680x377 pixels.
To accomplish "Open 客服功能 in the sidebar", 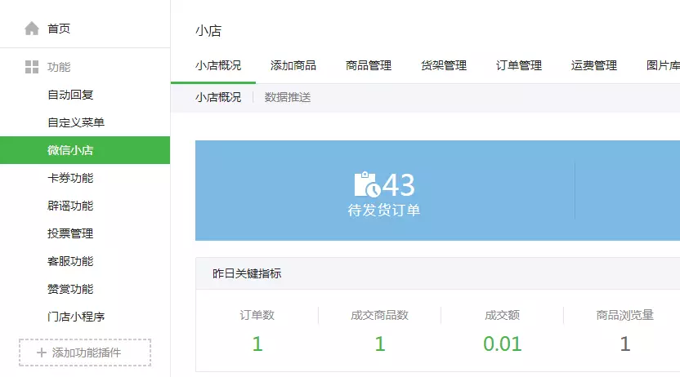I will tap(70, 261).
